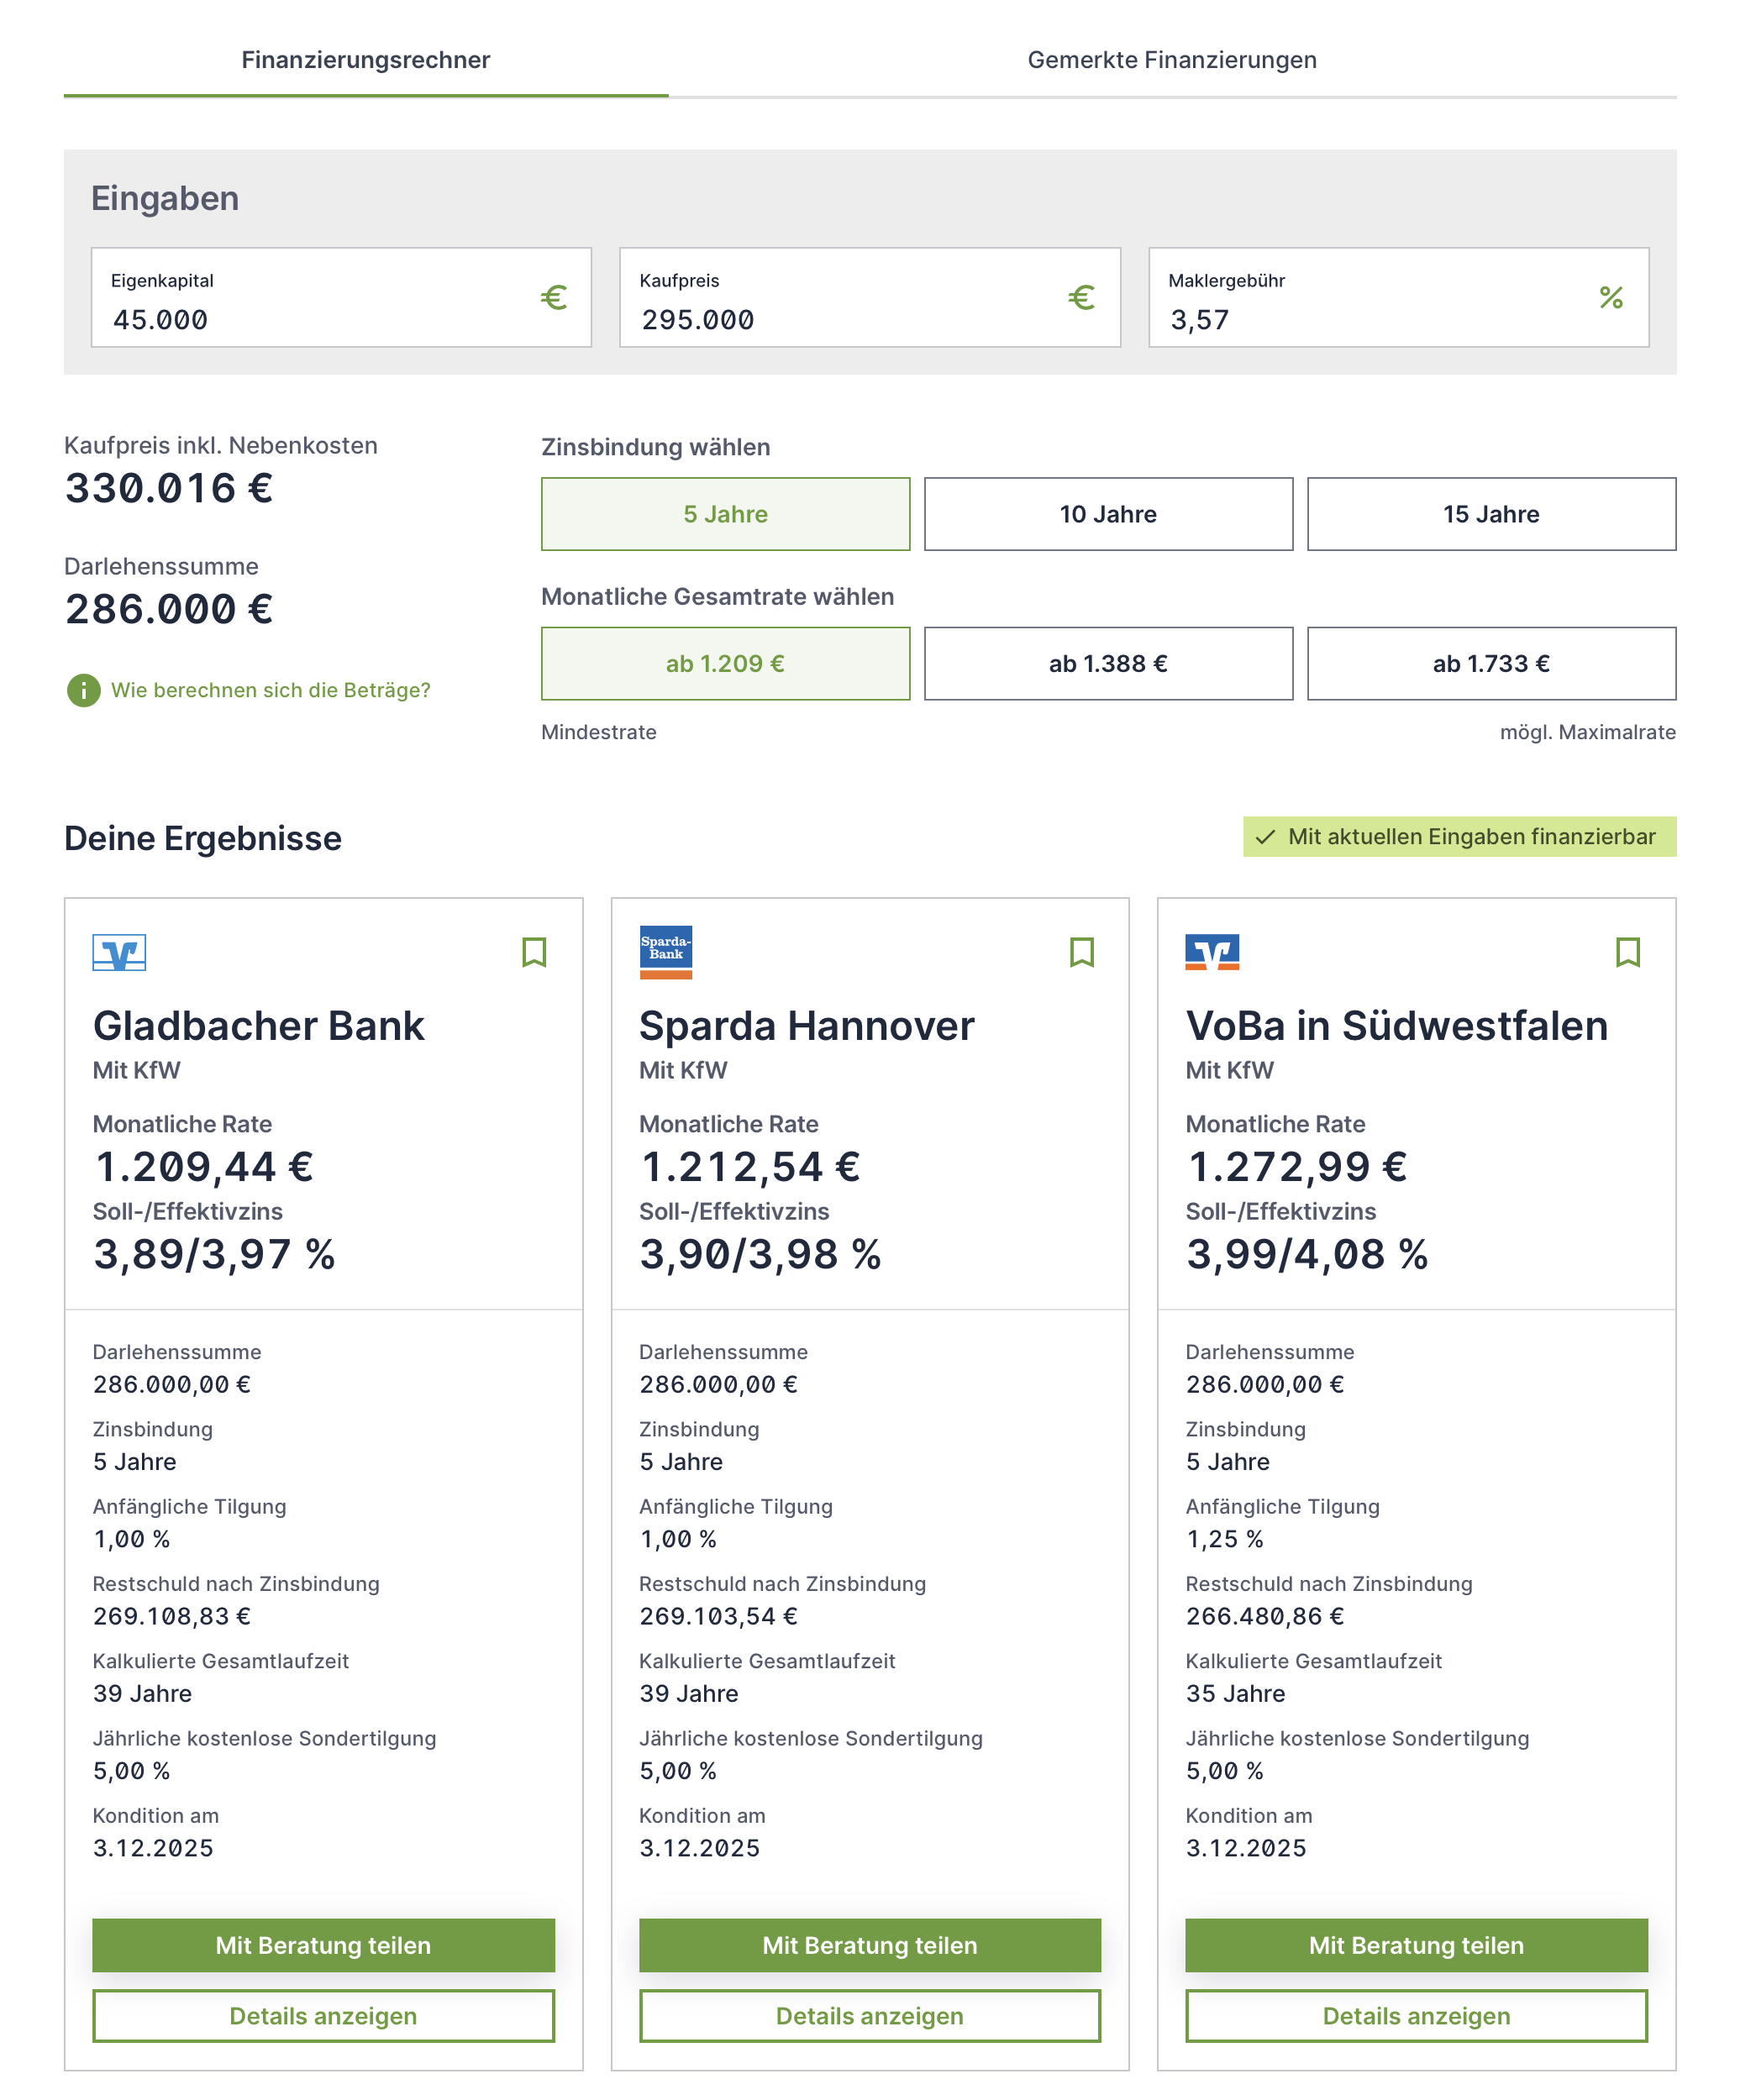Click the percent icon in Maklergebühr field
The image size is (1756, 2100).
coord(1610,298)
